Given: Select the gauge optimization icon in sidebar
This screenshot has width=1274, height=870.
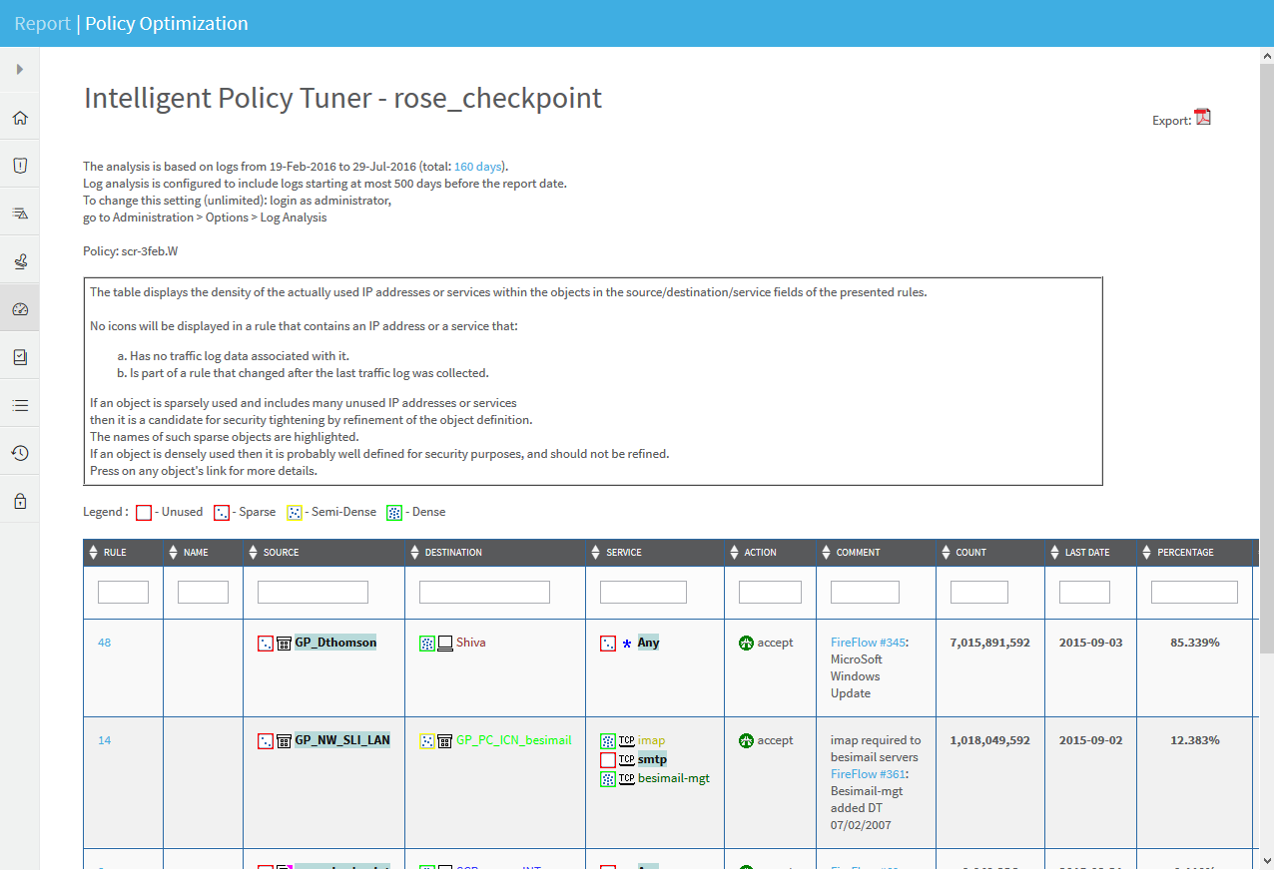Looking at the screenshot, I should pyautogui.click(x=20, y=309).
